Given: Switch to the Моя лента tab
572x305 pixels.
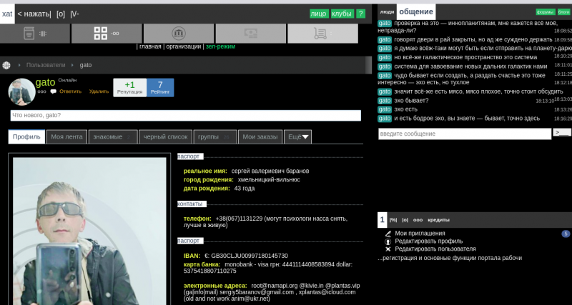Looking at the screenshot, I should (x=67, y=136).
